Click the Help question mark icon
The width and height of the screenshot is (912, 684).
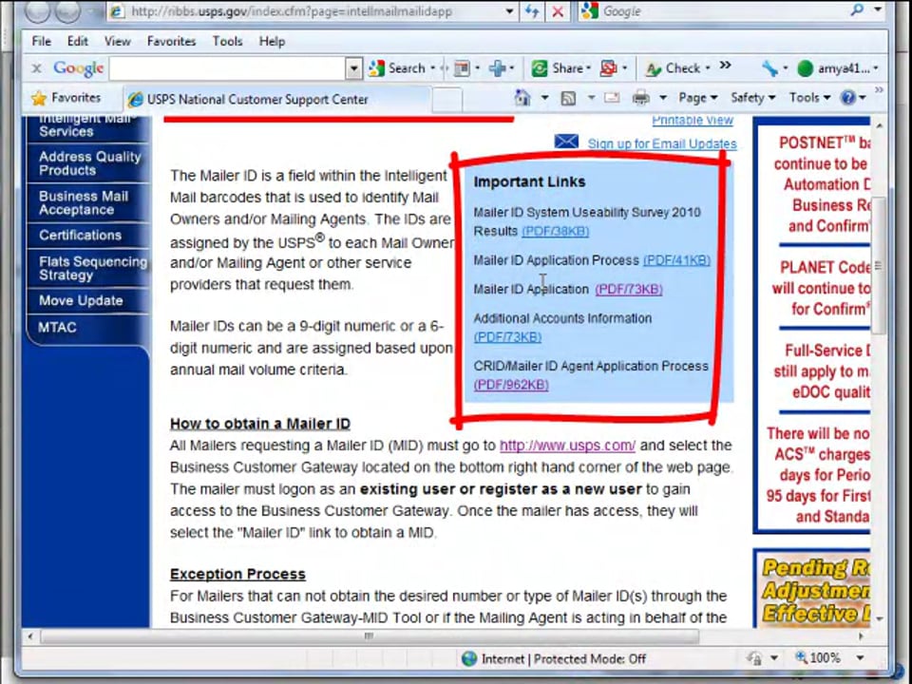point(848,98)
